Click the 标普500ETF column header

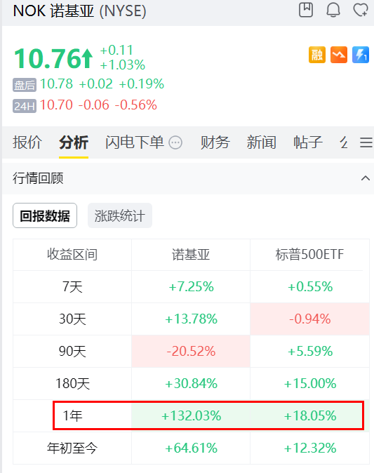[309, 254]
